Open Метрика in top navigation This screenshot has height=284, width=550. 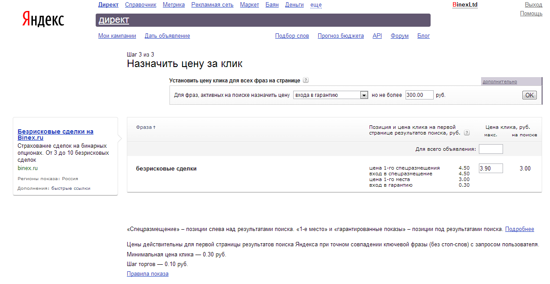(174, 5)
